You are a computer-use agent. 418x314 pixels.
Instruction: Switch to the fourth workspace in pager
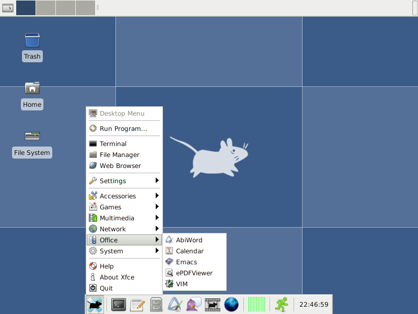(x=85, y=8)
